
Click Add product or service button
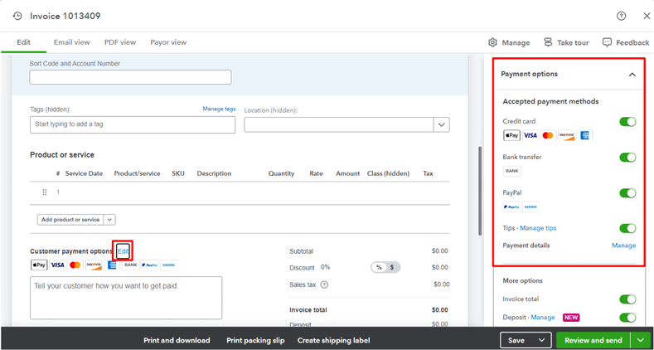pos(70,220)
